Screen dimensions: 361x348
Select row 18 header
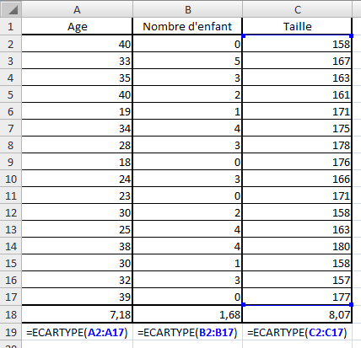11,314
